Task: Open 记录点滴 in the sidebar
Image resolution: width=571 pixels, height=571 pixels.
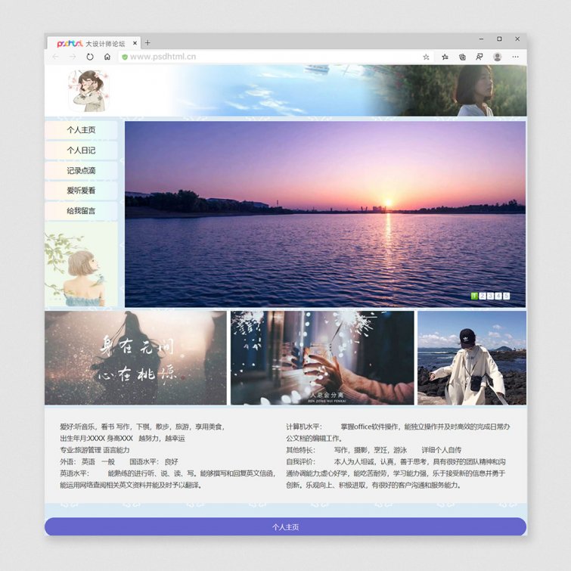Action: tap(81, 170)
